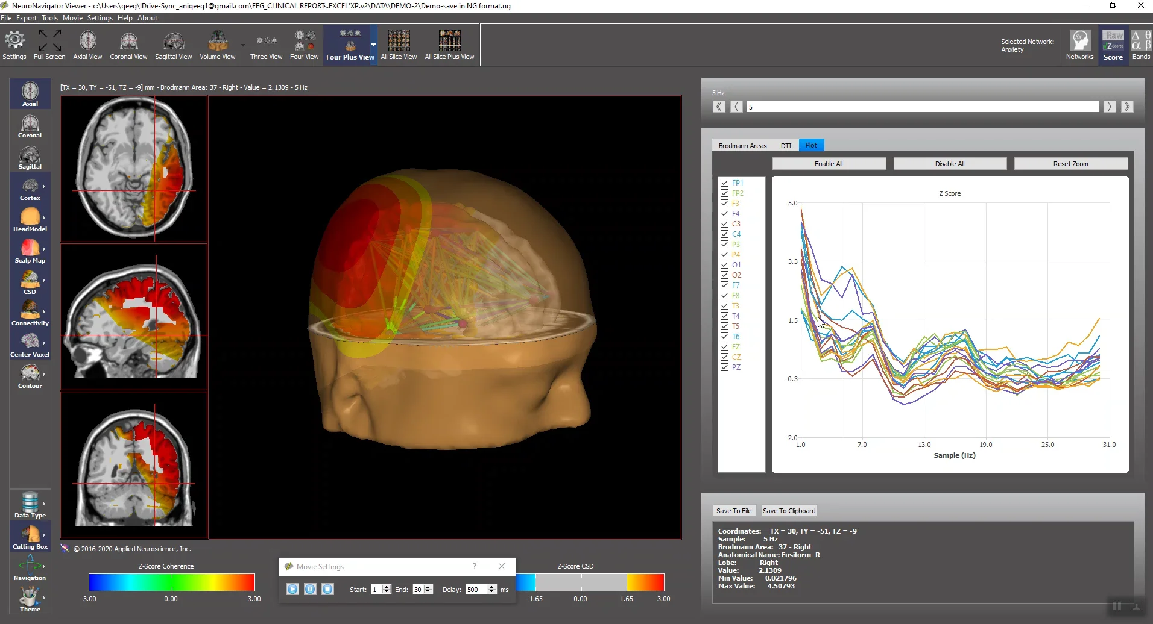
Task: Increase the Delay value with its stepper
Action: 492,586
